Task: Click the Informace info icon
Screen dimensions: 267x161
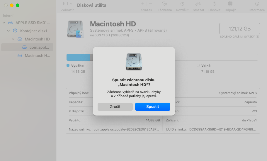Action: pos(257,4)
